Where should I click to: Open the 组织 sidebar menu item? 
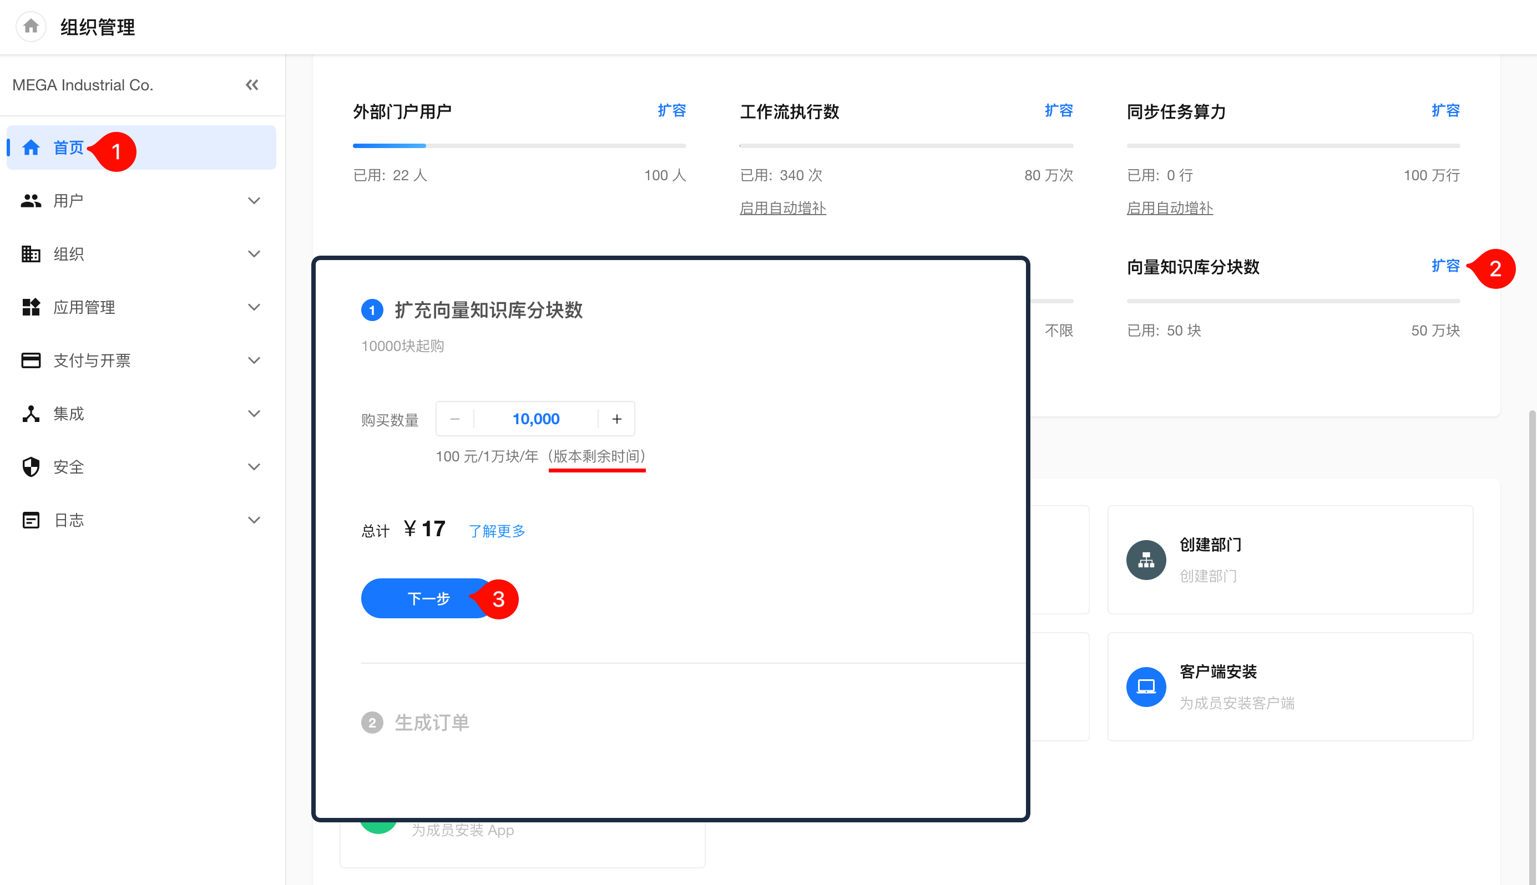[x=68, y=254]
